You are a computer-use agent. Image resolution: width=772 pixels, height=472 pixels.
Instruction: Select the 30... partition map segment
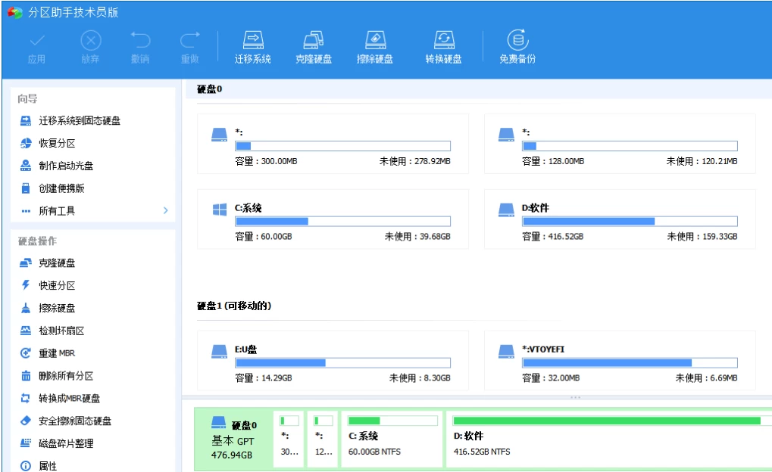click(289, 439)
